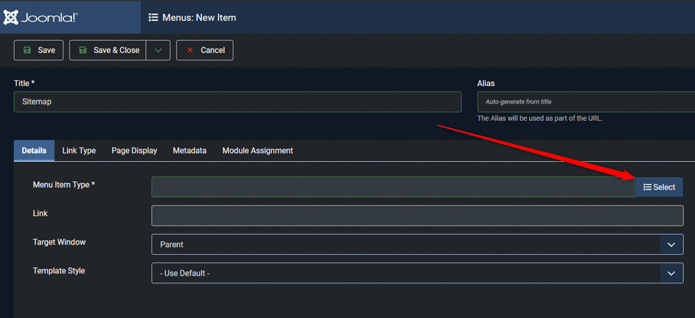Image resolution: width=695 pixels, height=318 pixels.
Task: Click the Alias input field
Action: pos(586,102)
